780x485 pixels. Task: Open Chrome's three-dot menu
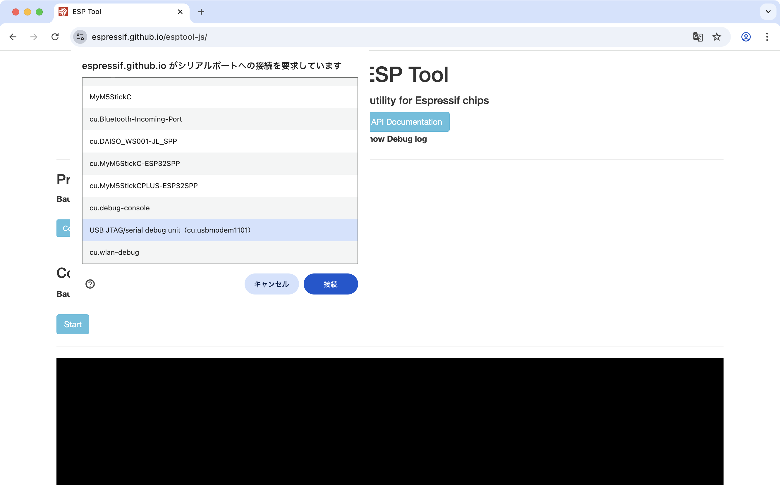(x=767, y=37)
